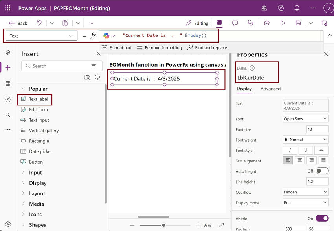This screenshot has height=231, width=334.
Task: Switch to the Advanced tab
Action: click(x=270, y=89)
